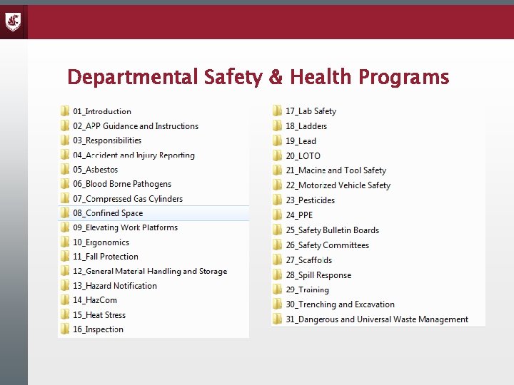
Task: Click folder icon beside 01_Introduction
Action: tap(65, 111)
